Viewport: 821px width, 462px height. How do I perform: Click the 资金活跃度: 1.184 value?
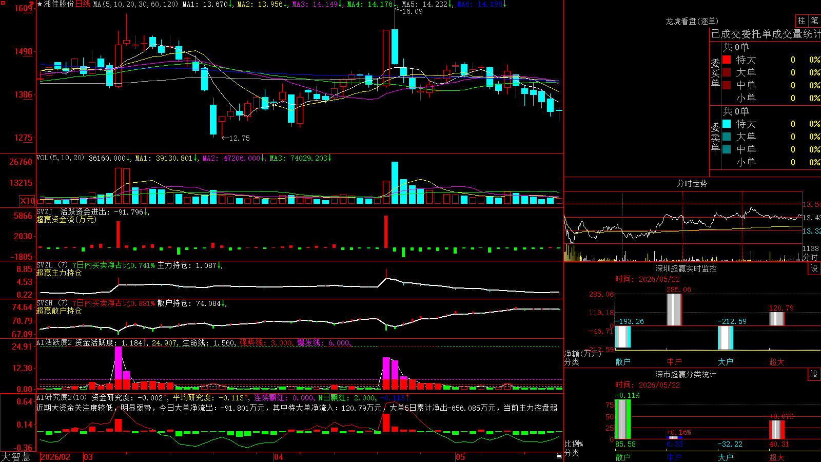[109, 342]
